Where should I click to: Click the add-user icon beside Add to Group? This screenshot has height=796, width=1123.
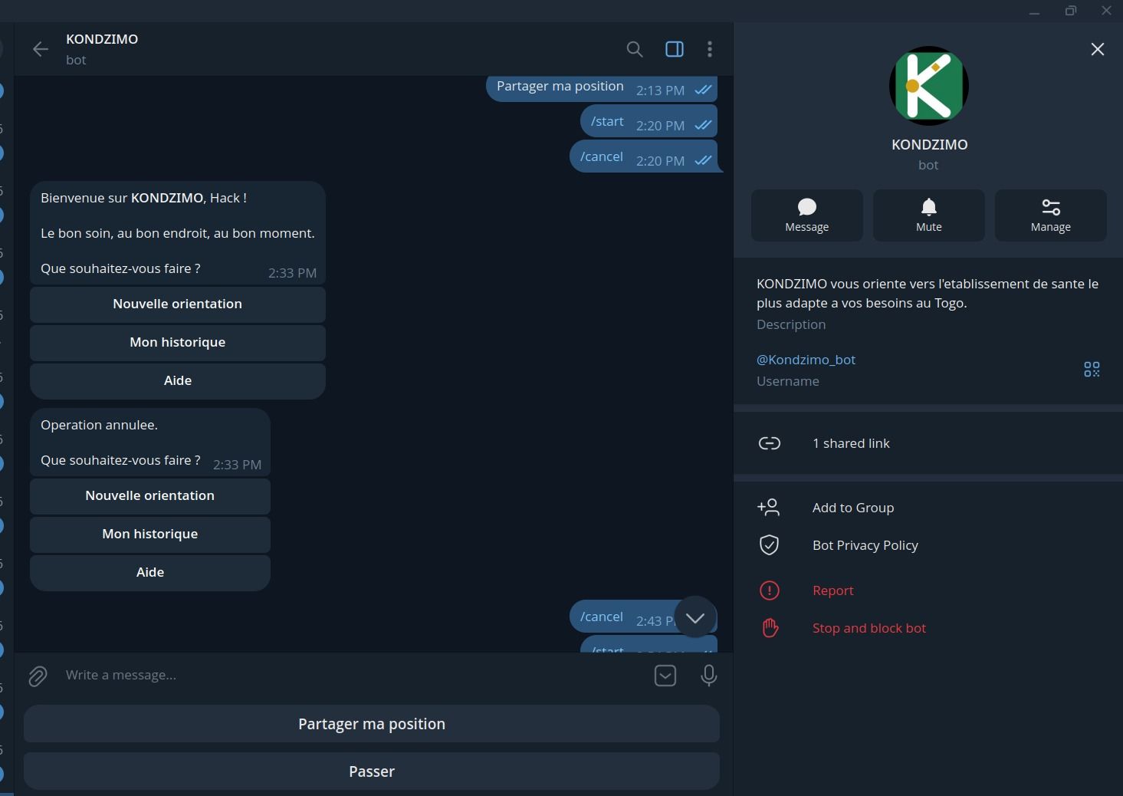pos(769,507)
